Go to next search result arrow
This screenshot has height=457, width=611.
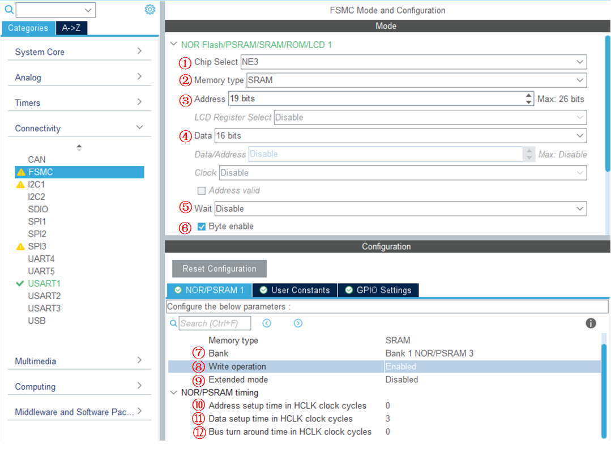[298, 323]
